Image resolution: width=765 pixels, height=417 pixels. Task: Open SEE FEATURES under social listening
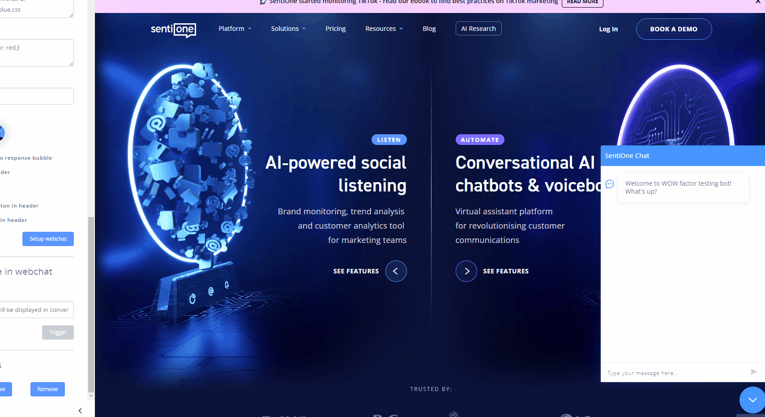356,271
